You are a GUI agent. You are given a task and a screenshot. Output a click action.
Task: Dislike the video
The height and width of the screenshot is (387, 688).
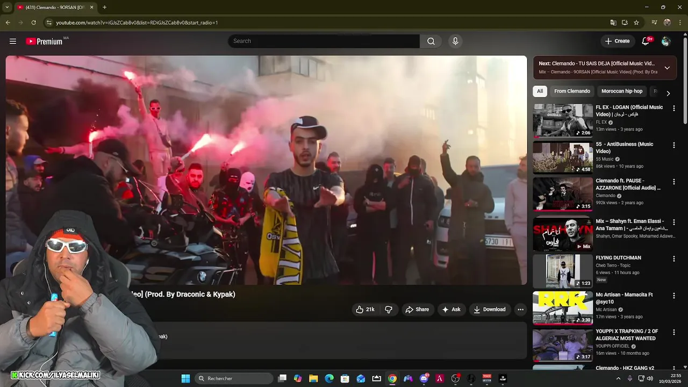[x=389, y=310]
